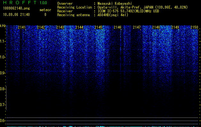
Task: Click the Receiving Location label
Action: tap(74, 7)
